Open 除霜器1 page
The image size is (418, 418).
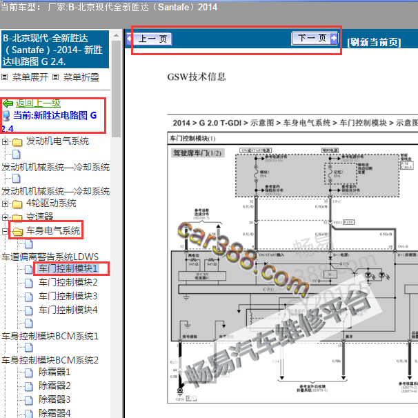[54, 372]
